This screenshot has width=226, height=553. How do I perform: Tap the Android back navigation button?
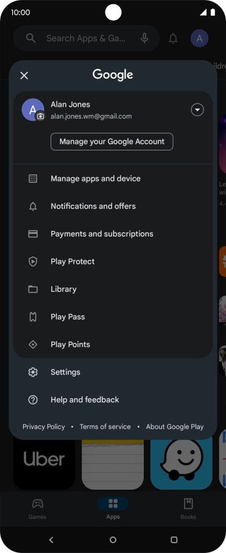[51, 540]
